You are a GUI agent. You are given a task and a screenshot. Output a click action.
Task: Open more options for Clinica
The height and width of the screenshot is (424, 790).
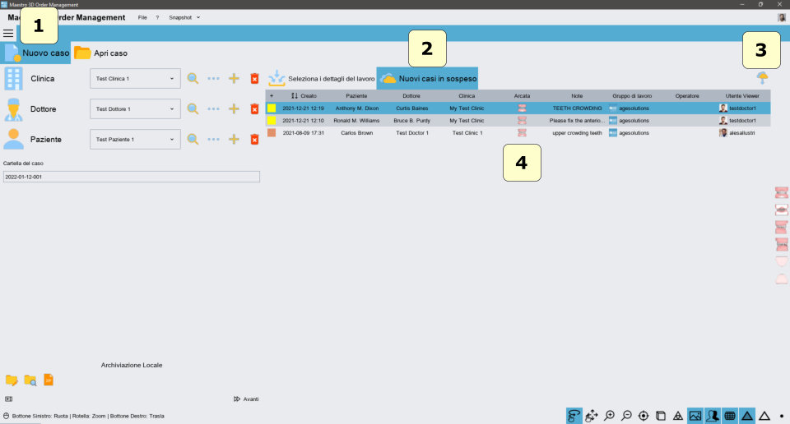pos(214,78)
